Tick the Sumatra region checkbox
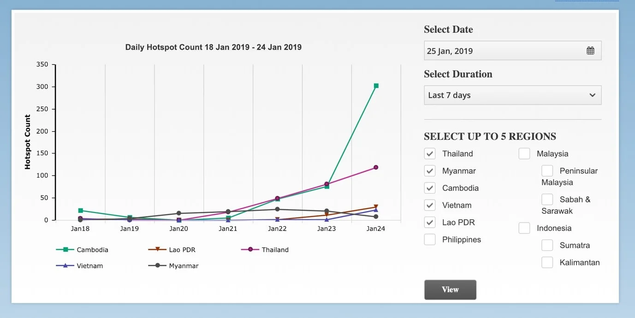Screen dimensions: 635x318 547,245
